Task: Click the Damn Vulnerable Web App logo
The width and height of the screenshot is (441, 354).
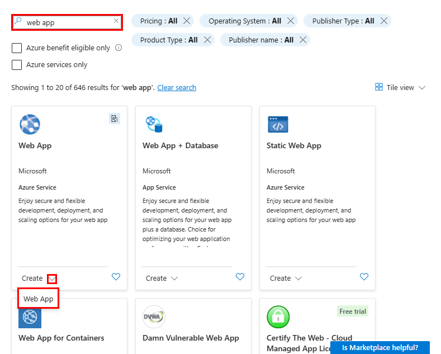Action: click(x=154, y=317)
